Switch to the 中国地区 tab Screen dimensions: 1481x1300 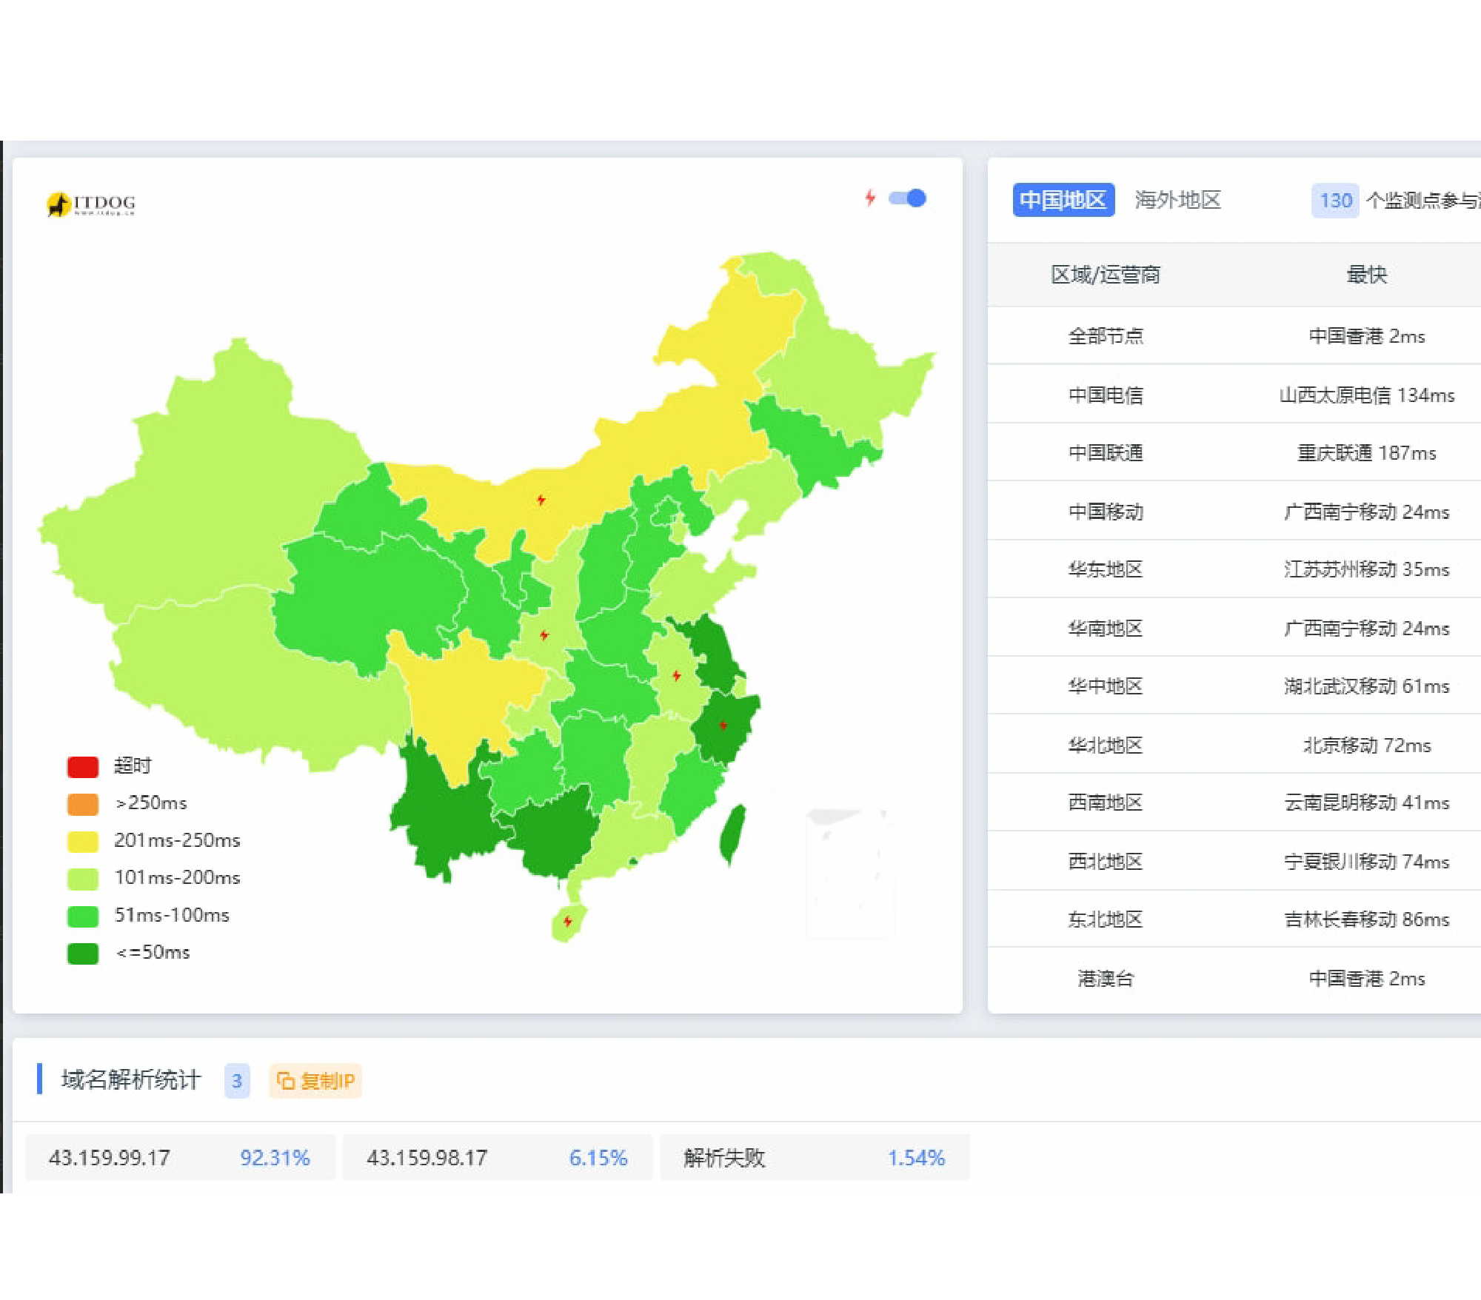[1063, 200]
